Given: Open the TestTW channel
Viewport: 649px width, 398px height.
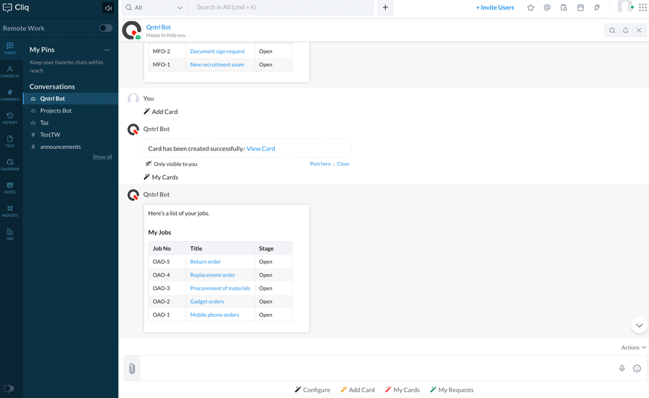Looking at the screenshot, I should (71, 135).
